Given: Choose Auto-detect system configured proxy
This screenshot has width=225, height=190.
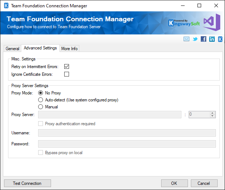Looking at the screenshot, I should [41, 100].
